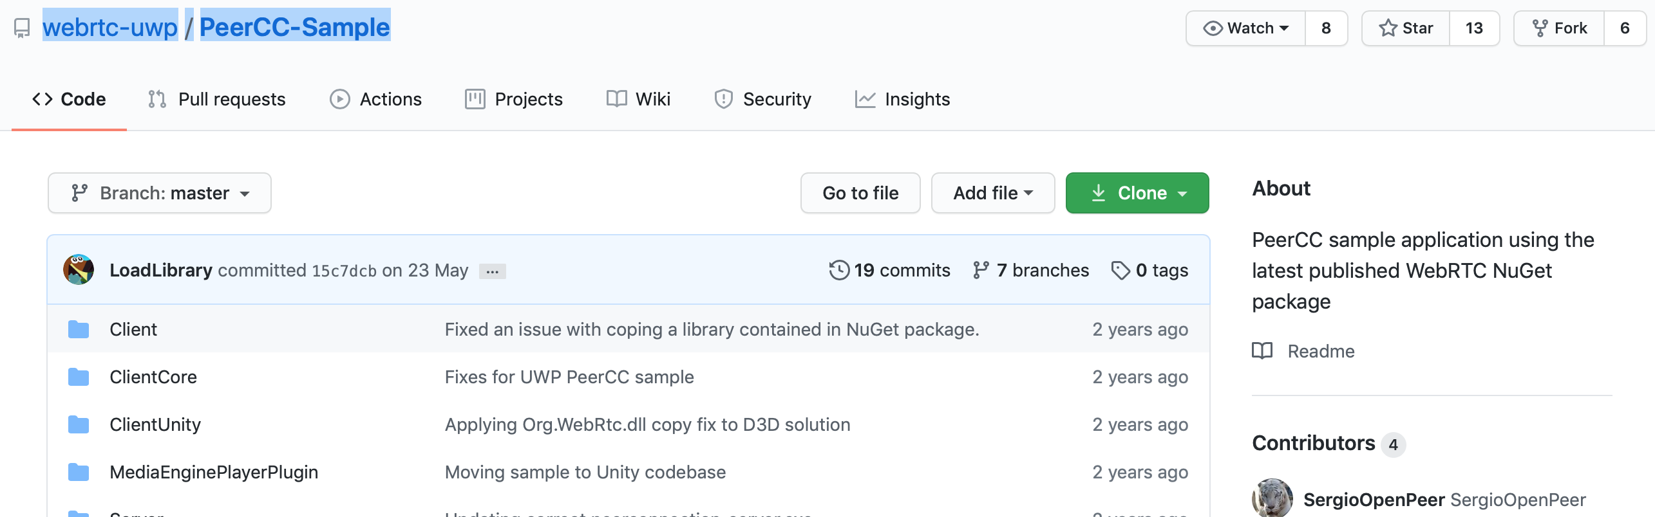Expand the green Clone dropdown
This screenshot has height=517, width=1655.
[x=1137, y=193]
